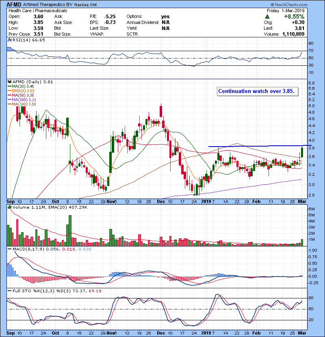
Task: Click the Continuation watch over 3.85 annotation
Action: [x=257, y=91]
